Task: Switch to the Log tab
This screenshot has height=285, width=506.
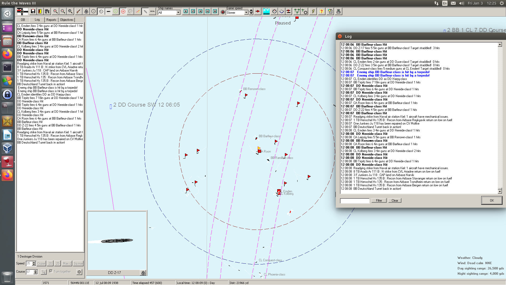Action: pyautogui.click(x=37, y=20)
